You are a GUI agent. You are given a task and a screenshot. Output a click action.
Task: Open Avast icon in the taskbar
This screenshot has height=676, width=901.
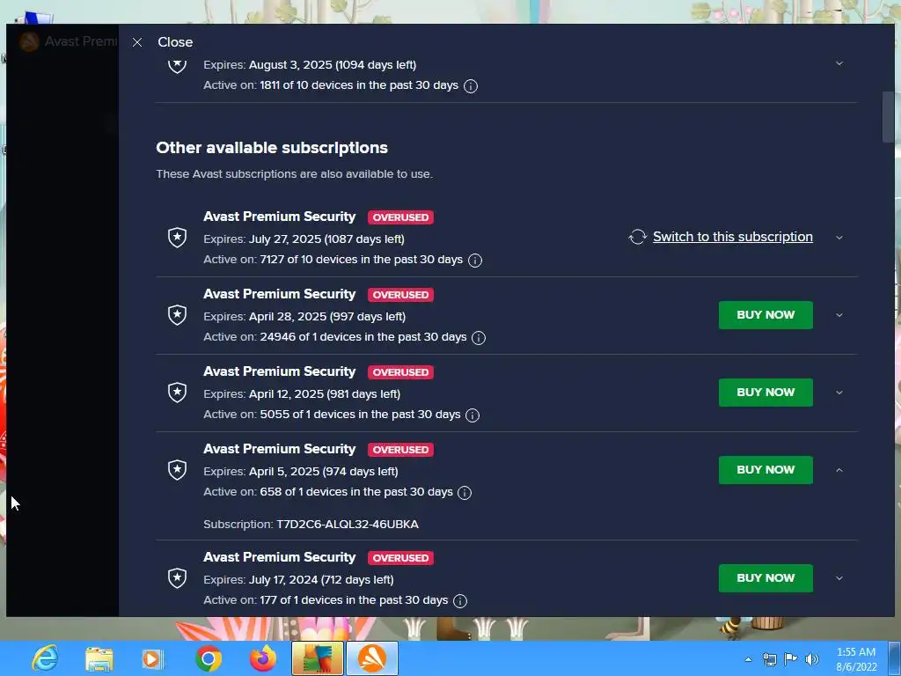click(372, 658)
